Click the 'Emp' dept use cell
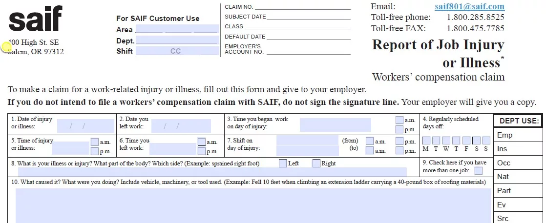The width and height of the screenshot is (546, 223). pyautogui.click(x=519, y=135)
